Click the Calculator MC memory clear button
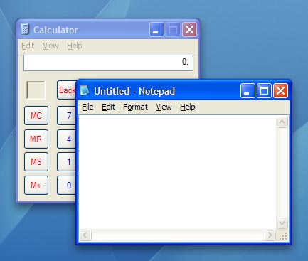The height and width of the screenshot is (261, 308). [x=36, y=115]
